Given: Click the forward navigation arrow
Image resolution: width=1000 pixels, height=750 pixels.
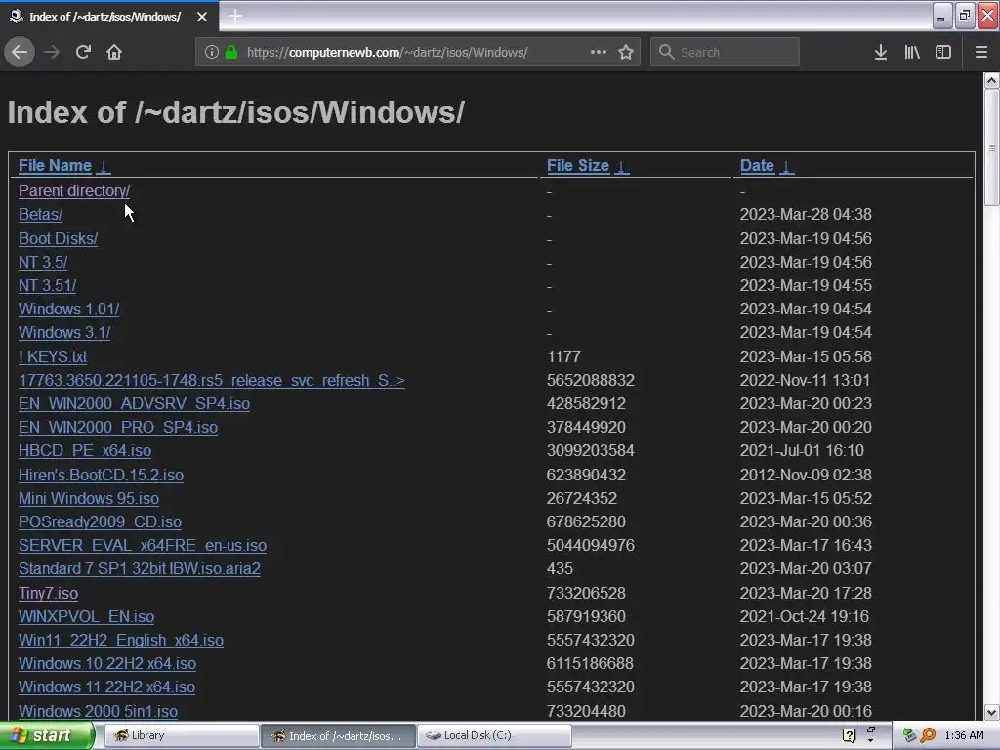Looking at the screenshot, I should coord(52,52).
